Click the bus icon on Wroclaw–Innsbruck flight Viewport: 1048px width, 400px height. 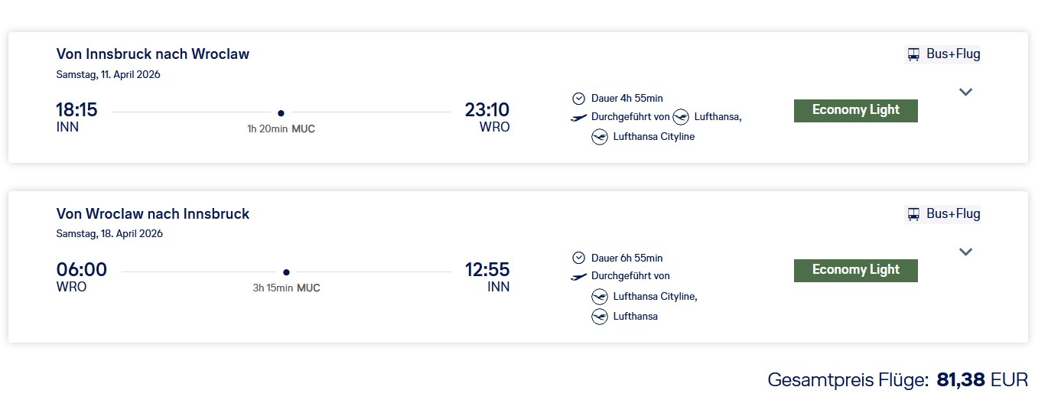(913, 214)
